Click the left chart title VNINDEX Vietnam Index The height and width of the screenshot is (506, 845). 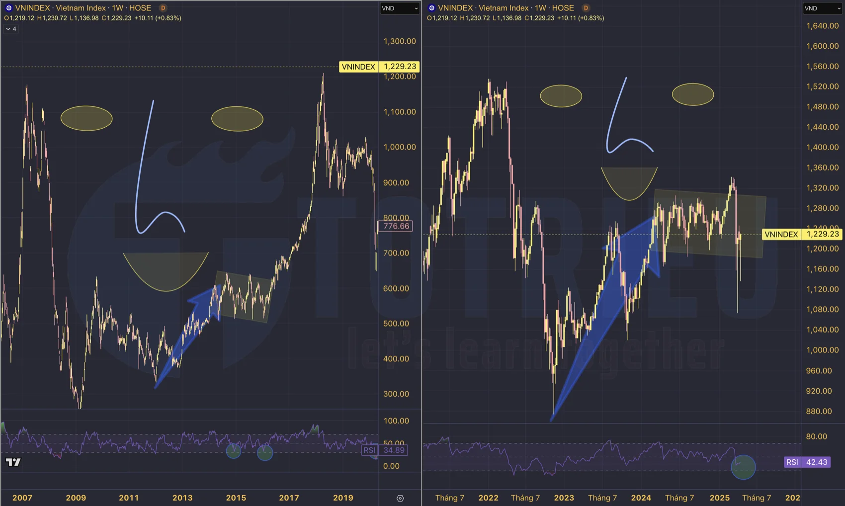click(83, 8)
